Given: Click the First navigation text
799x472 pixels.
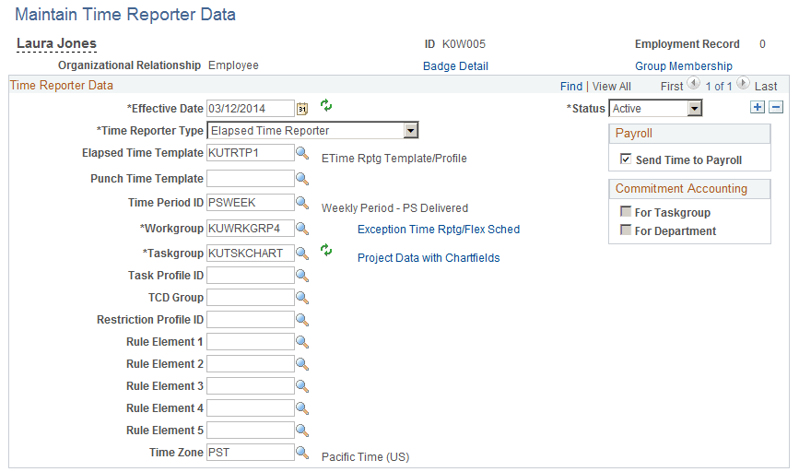Looking at the screenshot, I should click(x=672, y=87).
